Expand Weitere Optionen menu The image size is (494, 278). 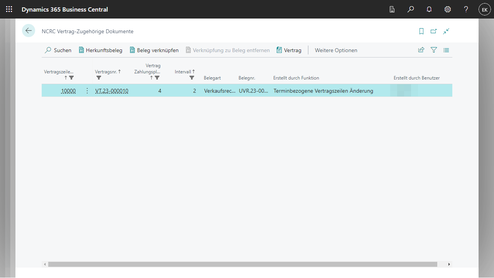point(336,50)
